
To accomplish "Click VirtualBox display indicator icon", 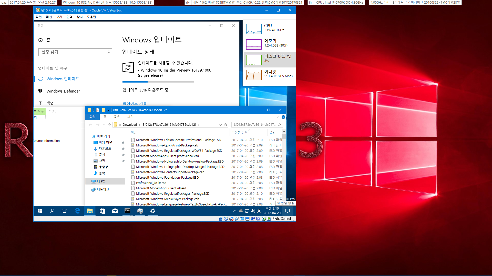I will 247,219.
